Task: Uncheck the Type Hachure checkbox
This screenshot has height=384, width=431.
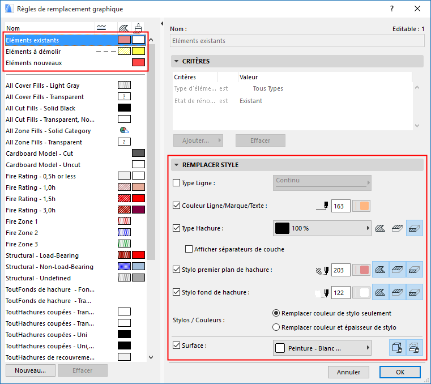Action: pyautogui.click(x=176, y=228)
